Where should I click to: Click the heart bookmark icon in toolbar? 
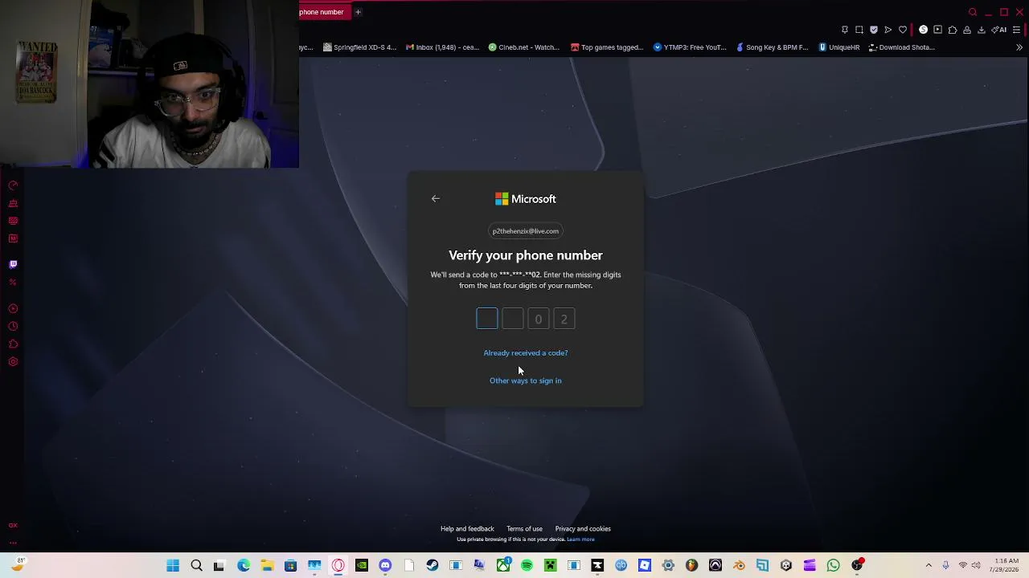pos(903,30)
